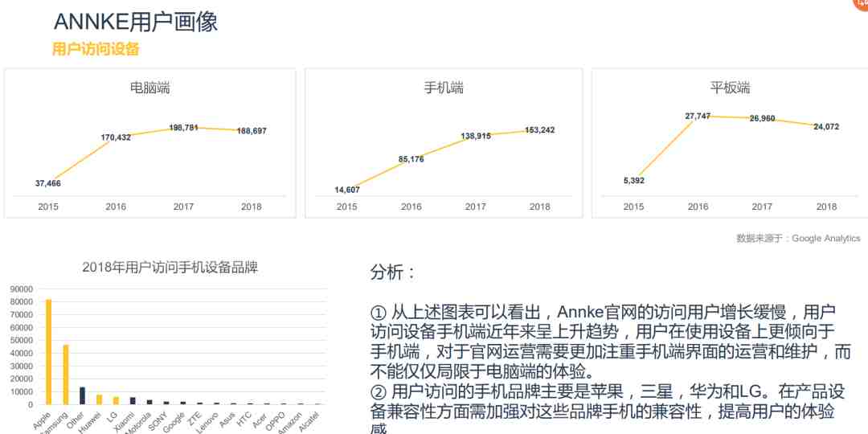The width and height of the screenshot is (868, 434).
Task: Click the Alcatel brand axis label
Action: click(x=309, y=421)
